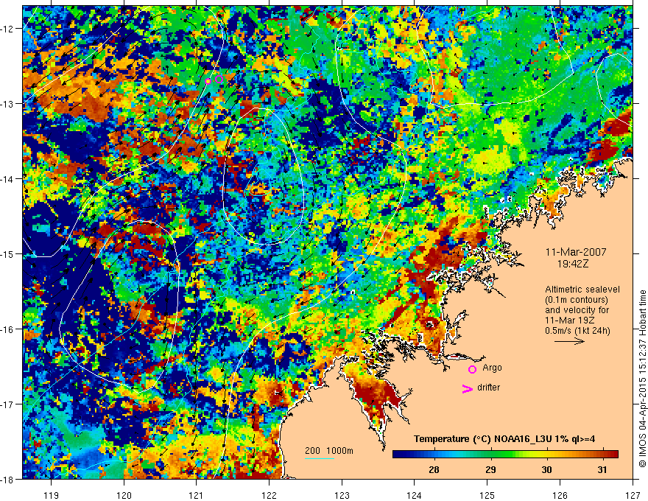The height and width of the screenshot is (501, 648).
Task: Click the '29' color bar tick label
Action: click(490, 469)
